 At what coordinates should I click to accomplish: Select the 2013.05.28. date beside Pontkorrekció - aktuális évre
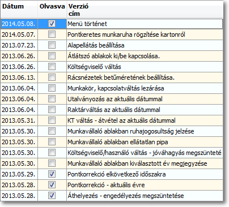click(x=19, y=185)
